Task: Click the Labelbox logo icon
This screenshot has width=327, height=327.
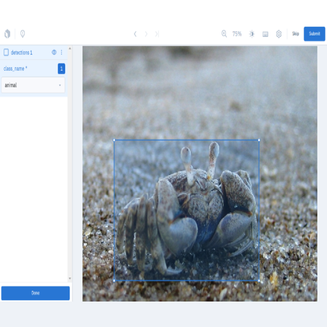Action: 8,34
